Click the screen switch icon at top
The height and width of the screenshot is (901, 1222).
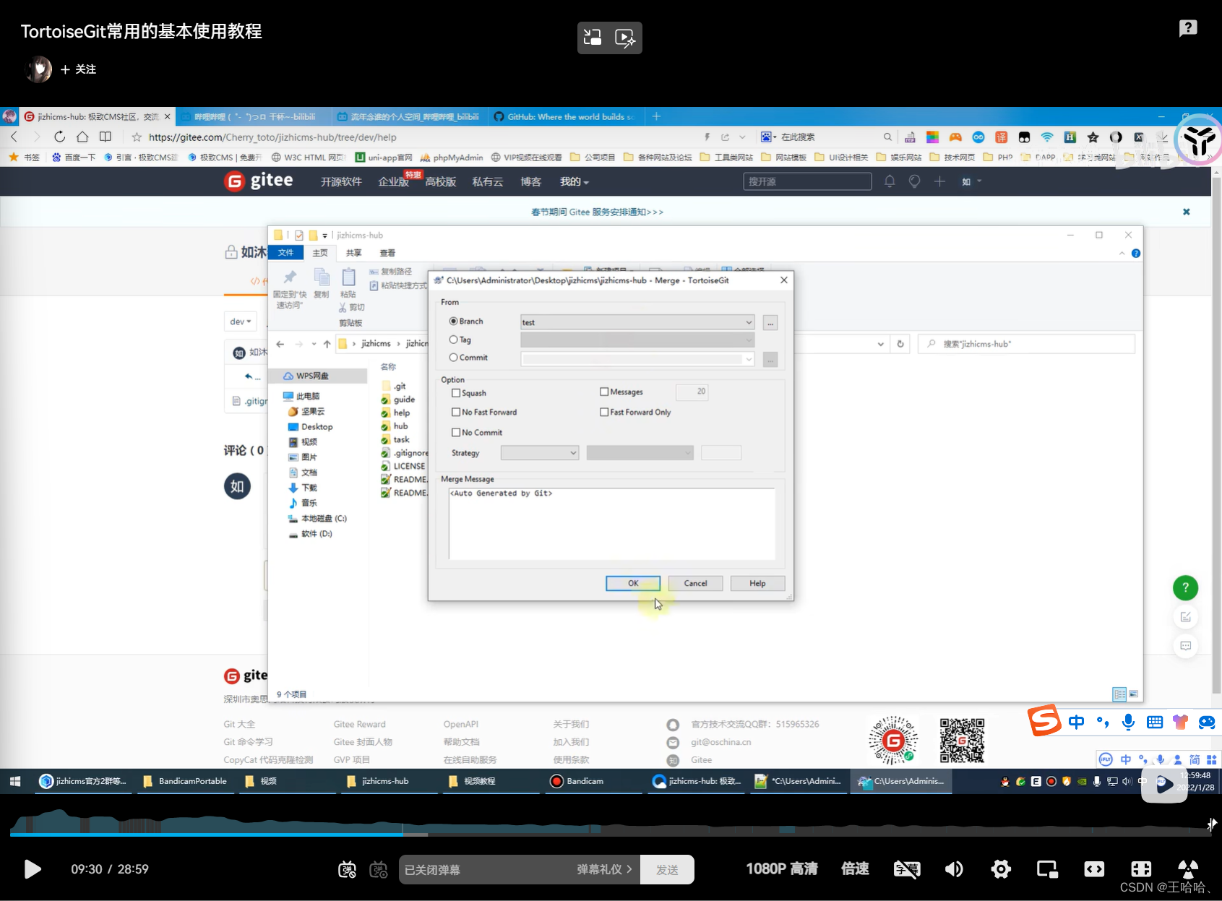pyautogui.click(x=593, y=38)
